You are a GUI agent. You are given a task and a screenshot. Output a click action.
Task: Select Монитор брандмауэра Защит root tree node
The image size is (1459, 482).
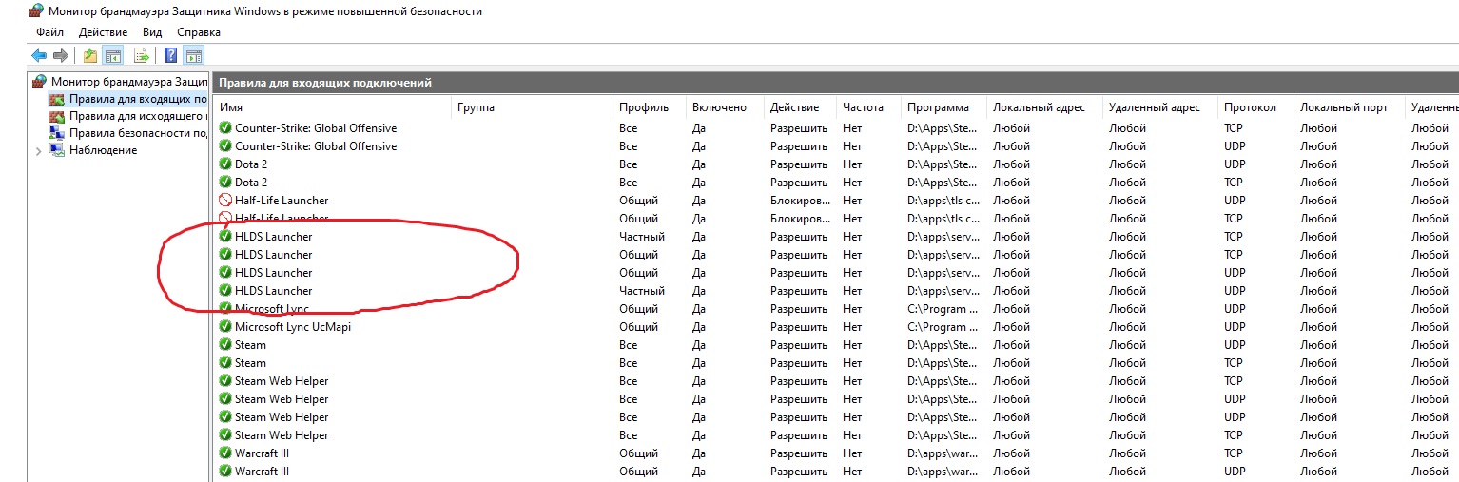(128, 82)
